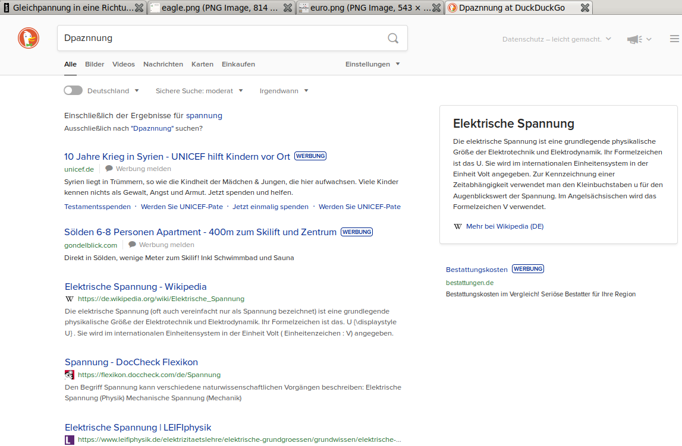Open the Elektrische Spannung | LEIFIphysik result

[138, 428]
